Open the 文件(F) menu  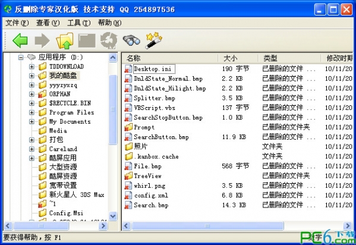pos(17,23)
